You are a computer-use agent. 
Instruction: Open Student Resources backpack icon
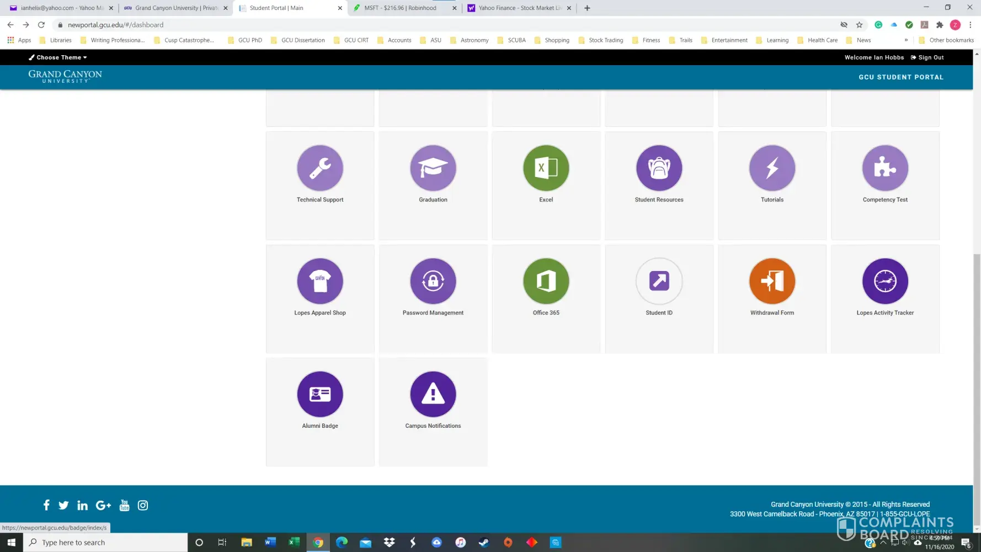pos(659,168)
